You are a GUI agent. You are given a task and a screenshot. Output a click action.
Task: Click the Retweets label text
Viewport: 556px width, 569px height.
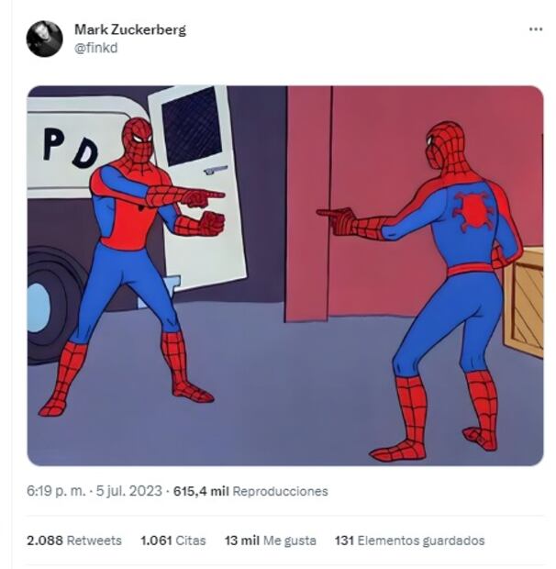[x=95, y=541]
